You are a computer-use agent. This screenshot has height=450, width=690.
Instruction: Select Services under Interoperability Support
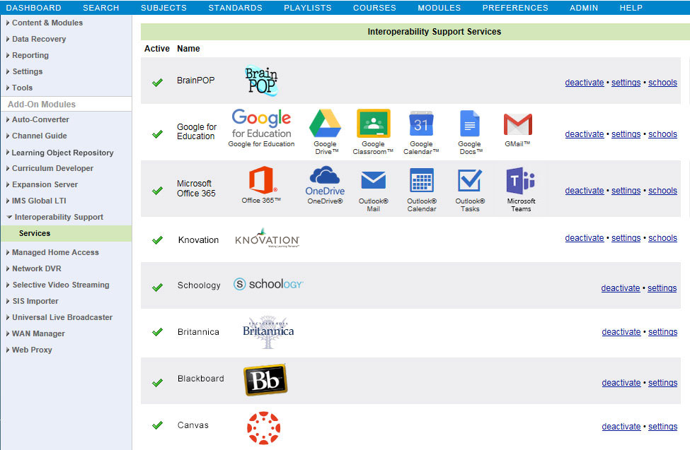[x=67, y=233]
